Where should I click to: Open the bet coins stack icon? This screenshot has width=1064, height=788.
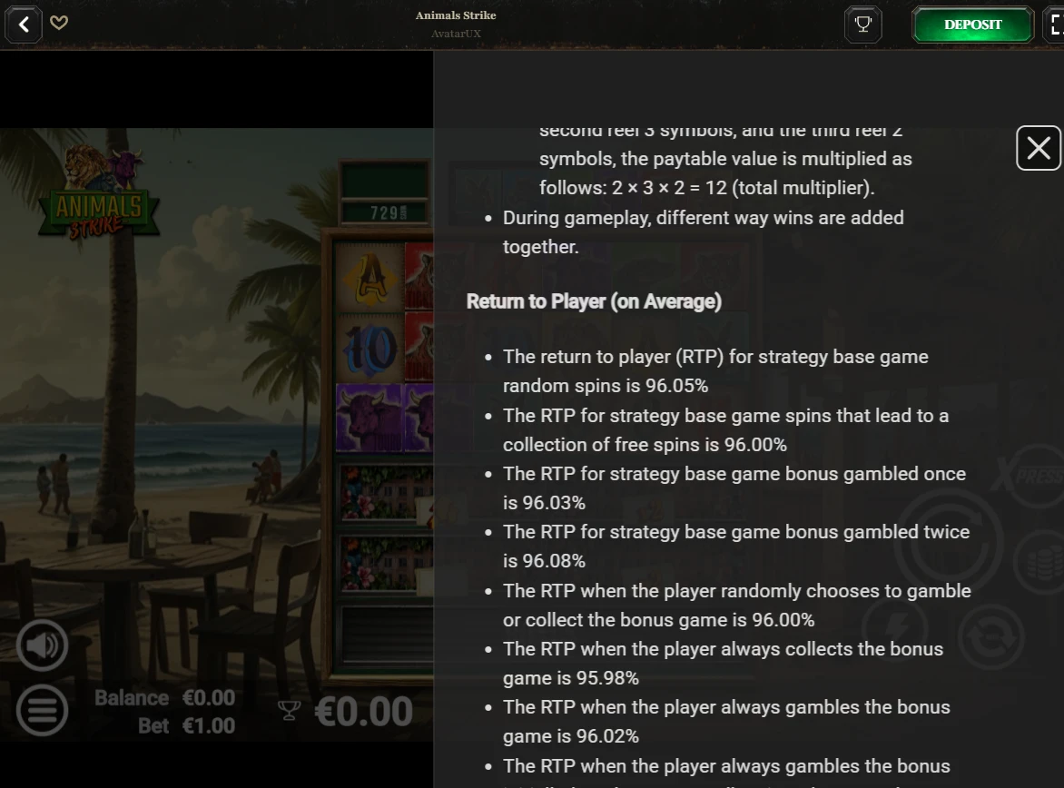[1041, 563]
